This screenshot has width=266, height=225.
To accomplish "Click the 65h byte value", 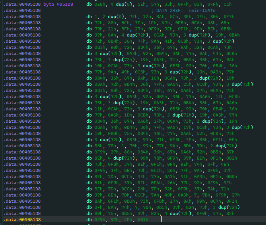I will 225,23.
